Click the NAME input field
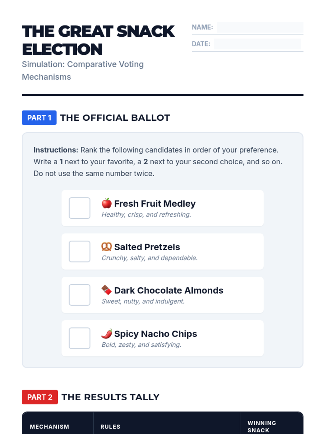Screen dimensions: 325x434 (x=260, y=27)
